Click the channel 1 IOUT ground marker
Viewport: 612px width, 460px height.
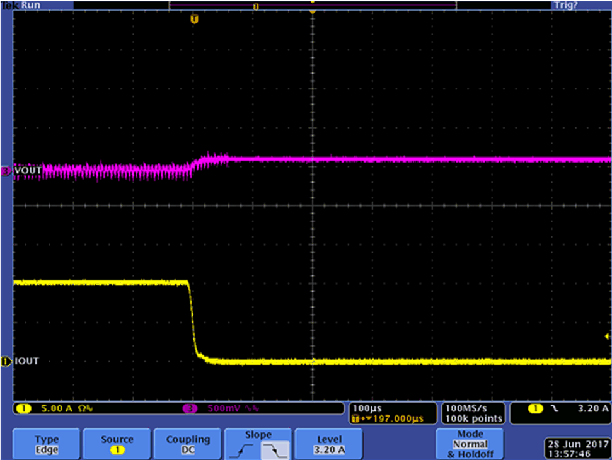coord(6,361)
